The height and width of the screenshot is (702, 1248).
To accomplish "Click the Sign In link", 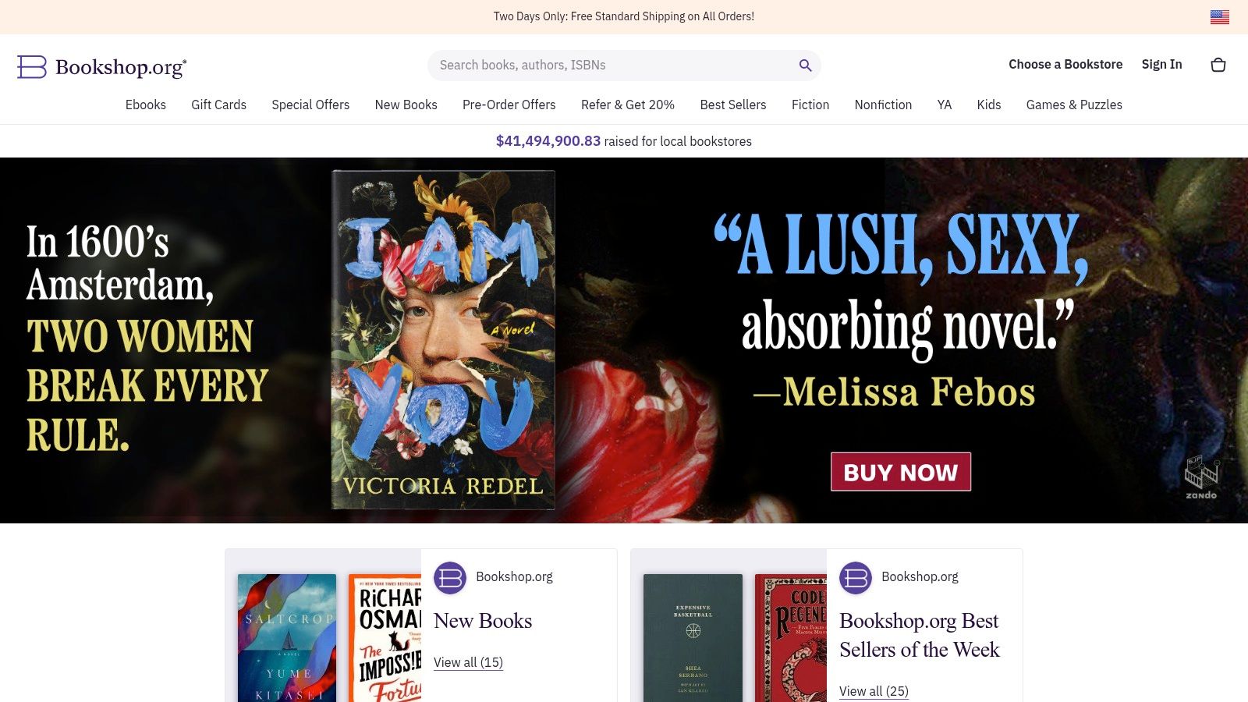I will coord(1161,65).
